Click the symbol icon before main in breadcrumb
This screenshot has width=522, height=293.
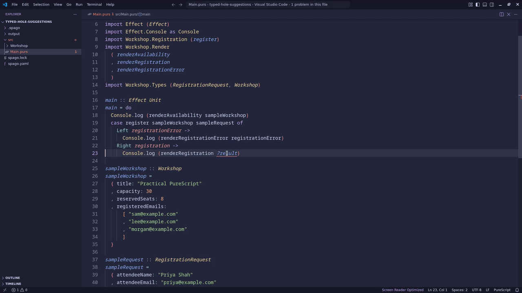pos(140,14)
